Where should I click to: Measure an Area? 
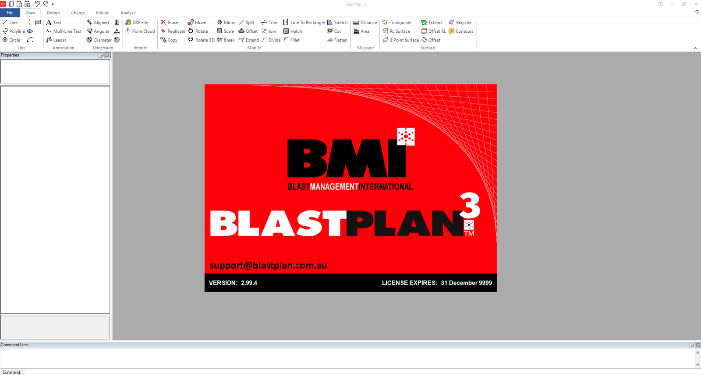361,31
